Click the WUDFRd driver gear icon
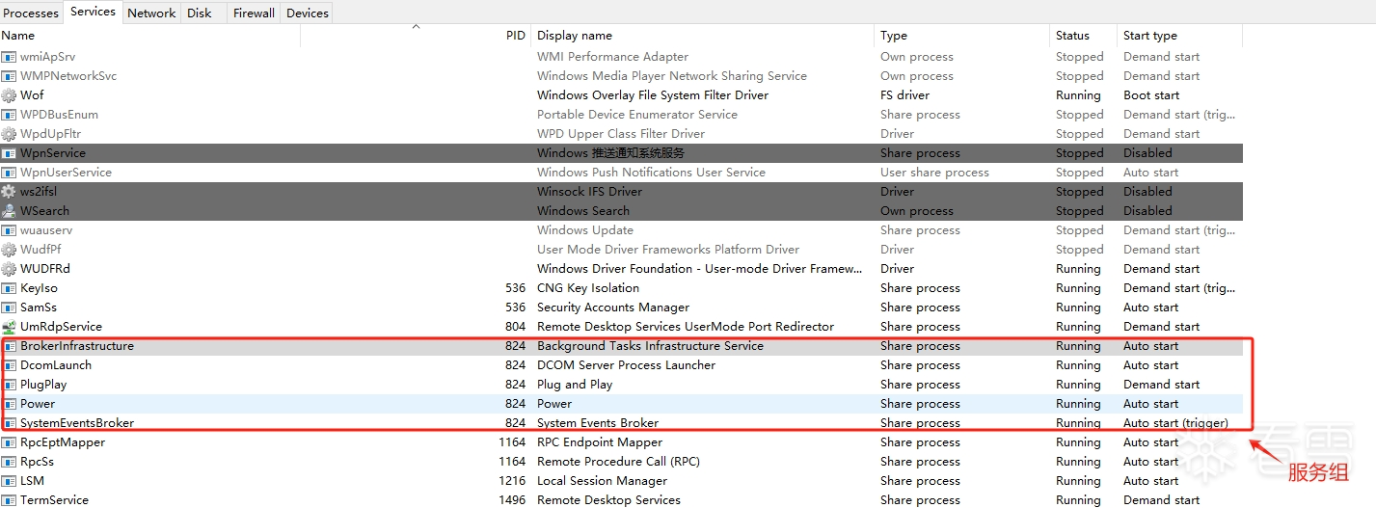This screenshot has width=1376, height=508. click(9, 269)
